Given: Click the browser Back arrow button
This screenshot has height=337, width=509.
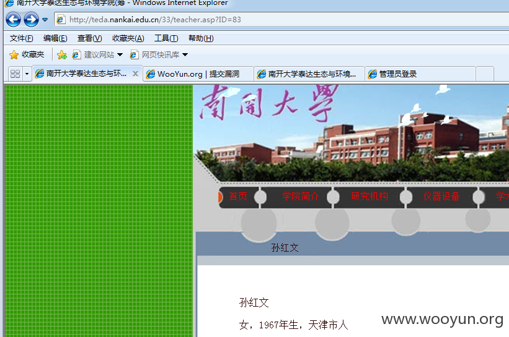Looking at the screenshot, I should 13,20.
